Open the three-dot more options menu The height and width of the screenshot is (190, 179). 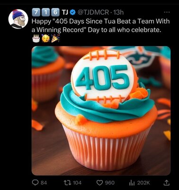pos(167,12)
